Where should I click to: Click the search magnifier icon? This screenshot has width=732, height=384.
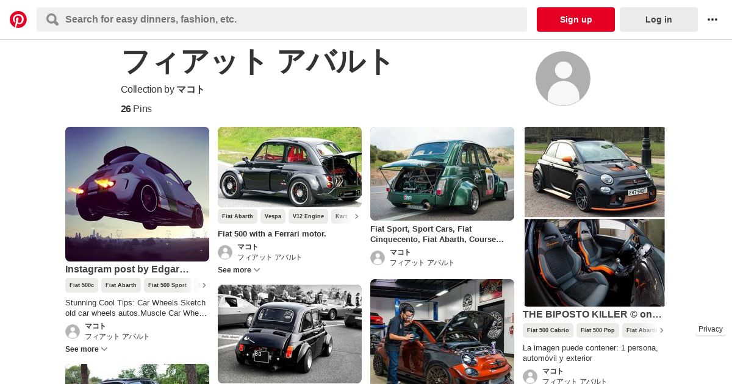pyautogui.click(x=52, y=20)
